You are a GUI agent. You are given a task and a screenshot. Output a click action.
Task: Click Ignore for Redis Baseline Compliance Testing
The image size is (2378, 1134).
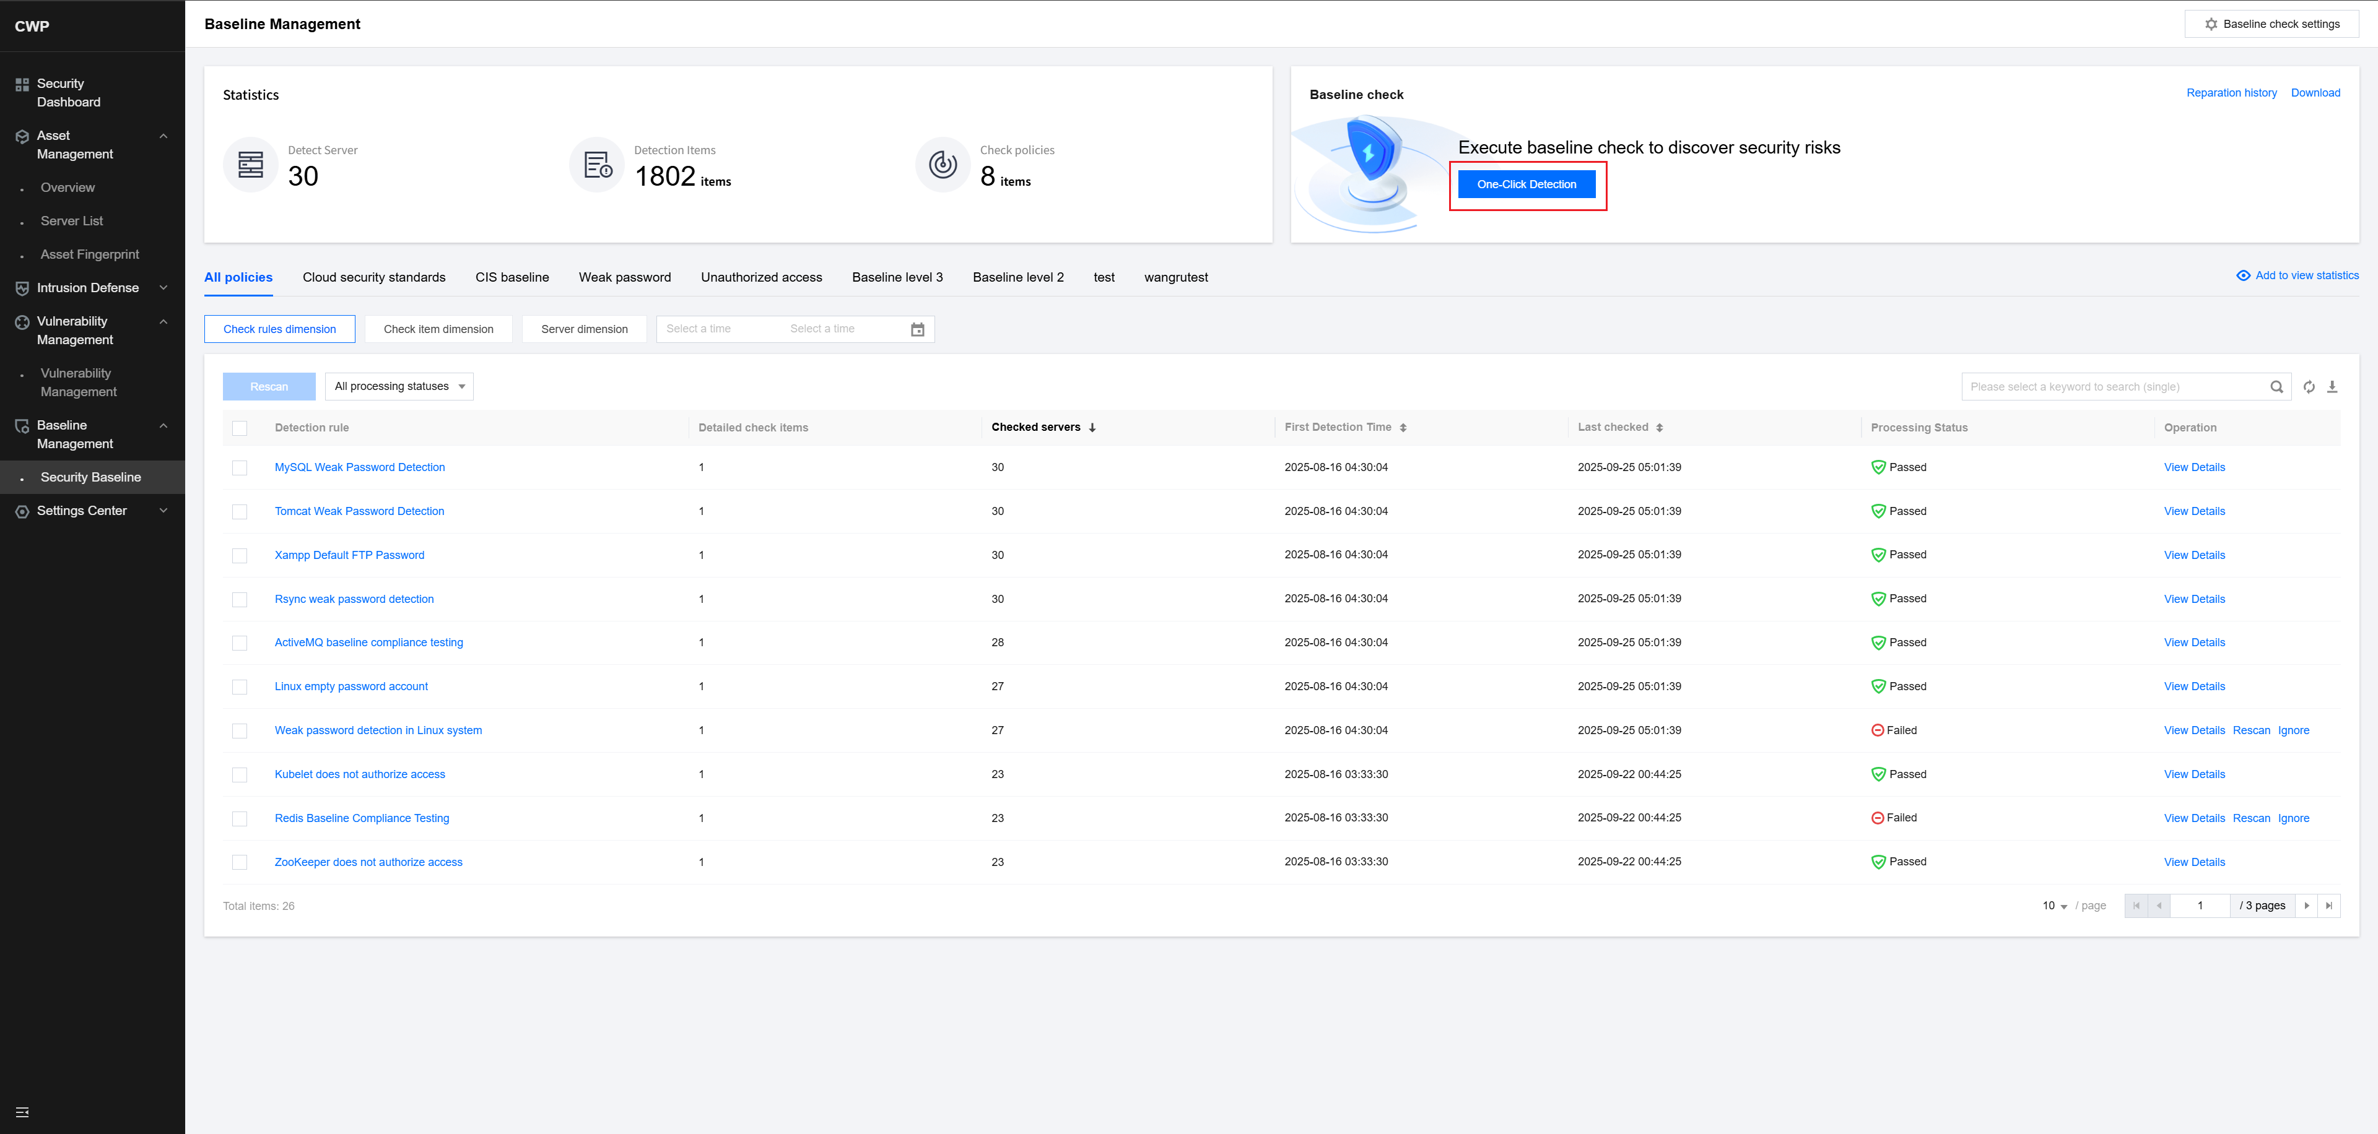[2293, 818]
